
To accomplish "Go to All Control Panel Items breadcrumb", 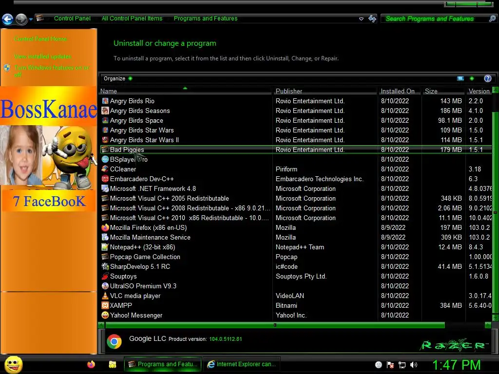I will click(x=132, y=19).
